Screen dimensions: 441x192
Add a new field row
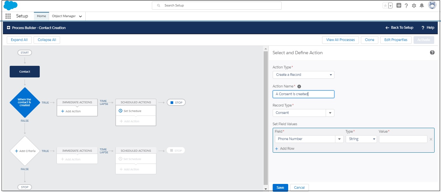pos(285,149)
